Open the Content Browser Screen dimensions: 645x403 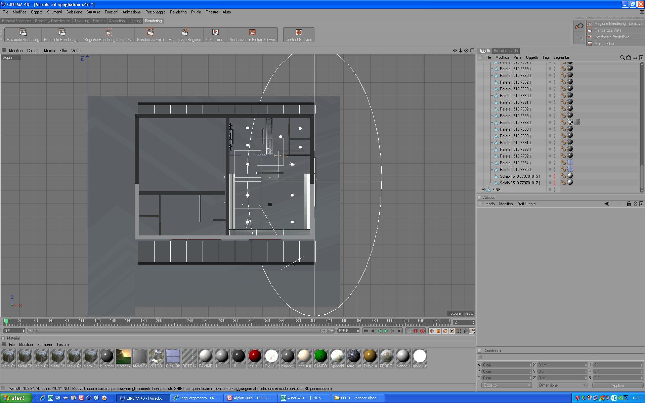pos(298,33)
